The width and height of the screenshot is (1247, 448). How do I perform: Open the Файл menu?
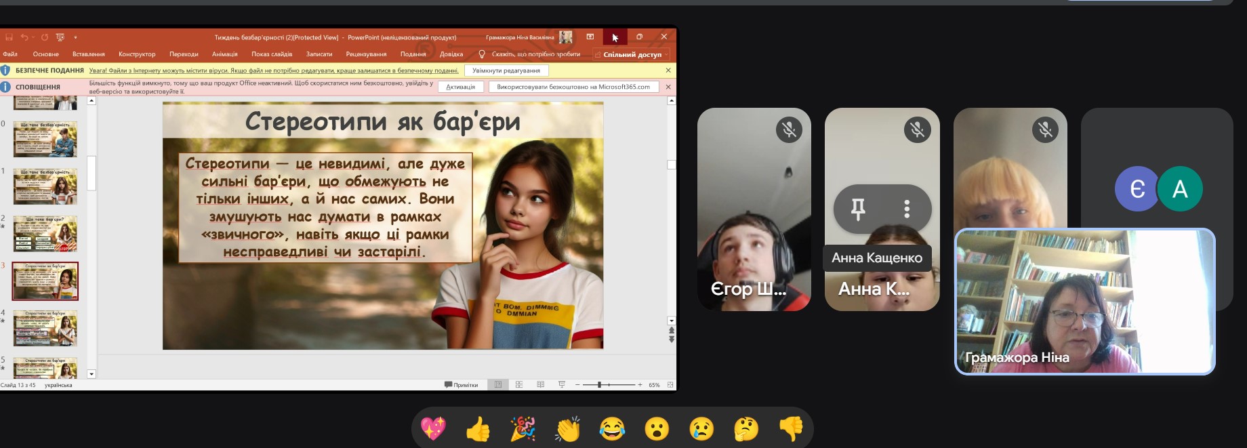point(10,54)
